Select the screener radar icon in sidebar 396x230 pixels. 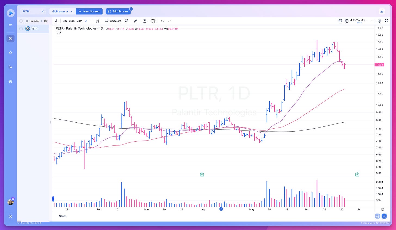click(10, 38)
